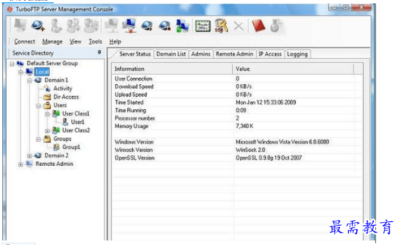Expand the Remote Admin tree node
The height and width of the screenshot is (245, 398).
21,164
